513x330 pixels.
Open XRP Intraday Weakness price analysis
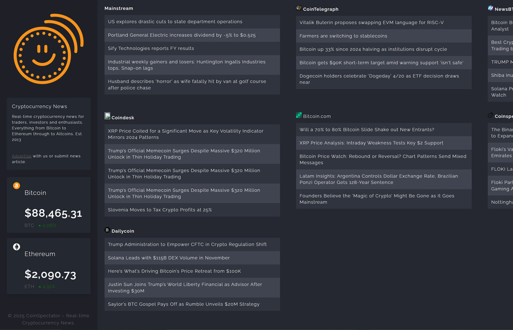click(371, 143)
